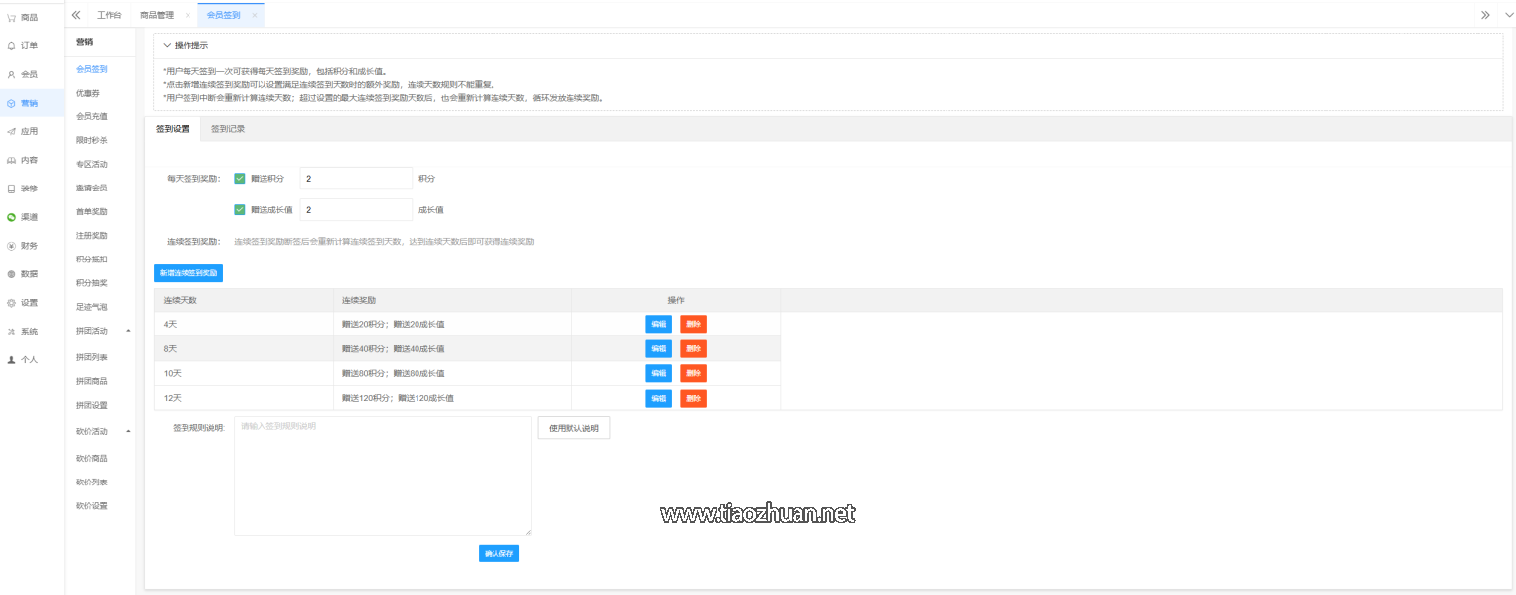Viewport: 1516px width, 595px height.
Task: Open 商品 via its shopping cart icon
Action: (x=11, y=17)
